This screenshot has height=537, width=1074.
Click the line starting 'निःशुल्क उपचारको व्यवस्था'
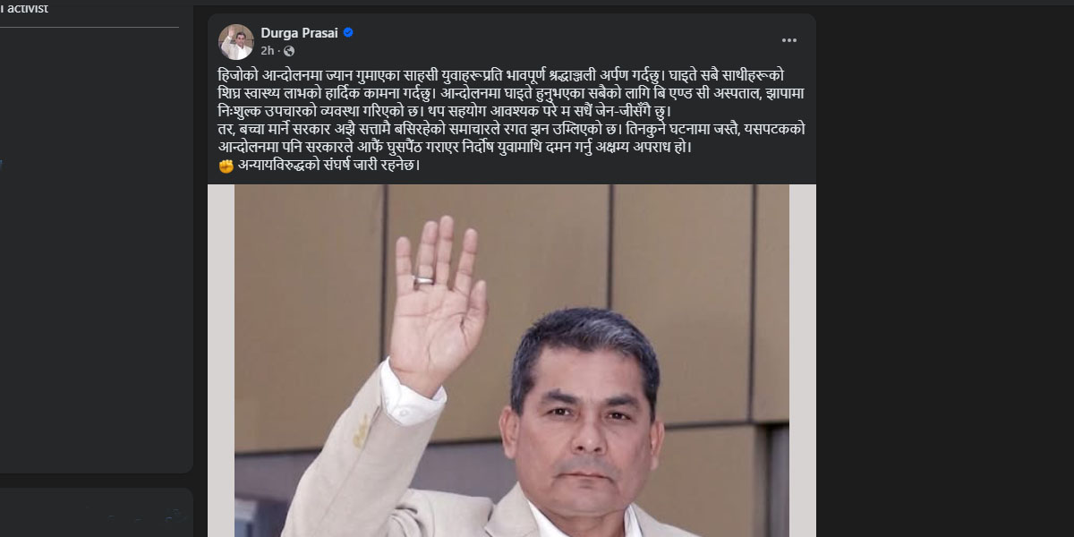pyautogui.click(x=444, y=111)
